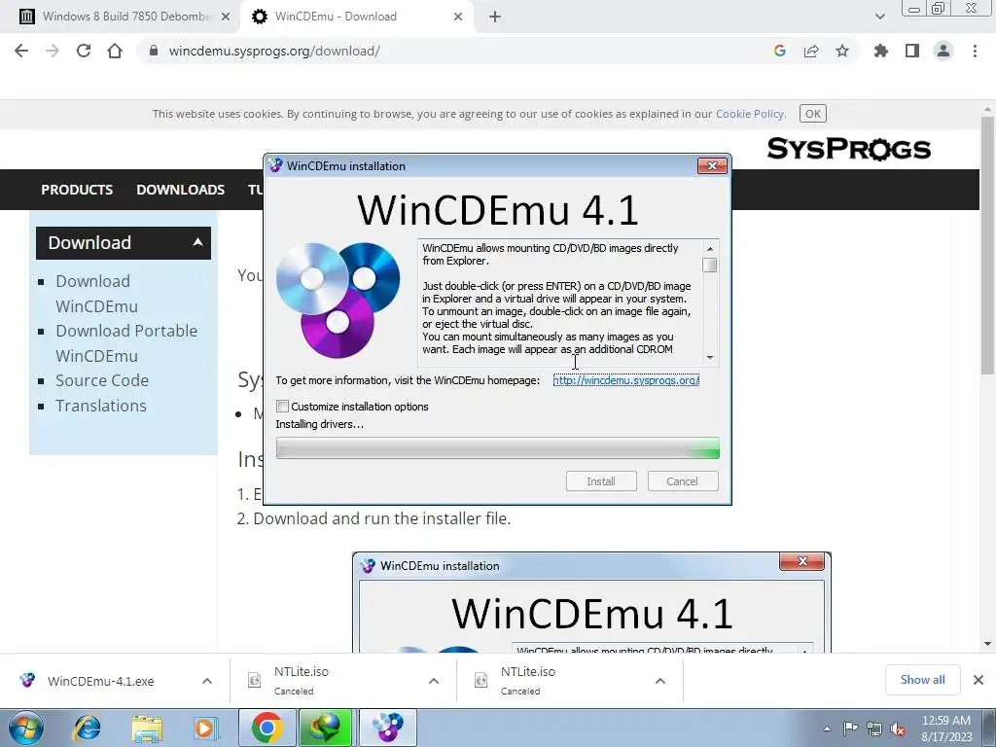This screenshot has height=747, width=996.
Task: Expand WinCDEmu-4.1.exe download options chevron
Action: (x=206, y=681)
